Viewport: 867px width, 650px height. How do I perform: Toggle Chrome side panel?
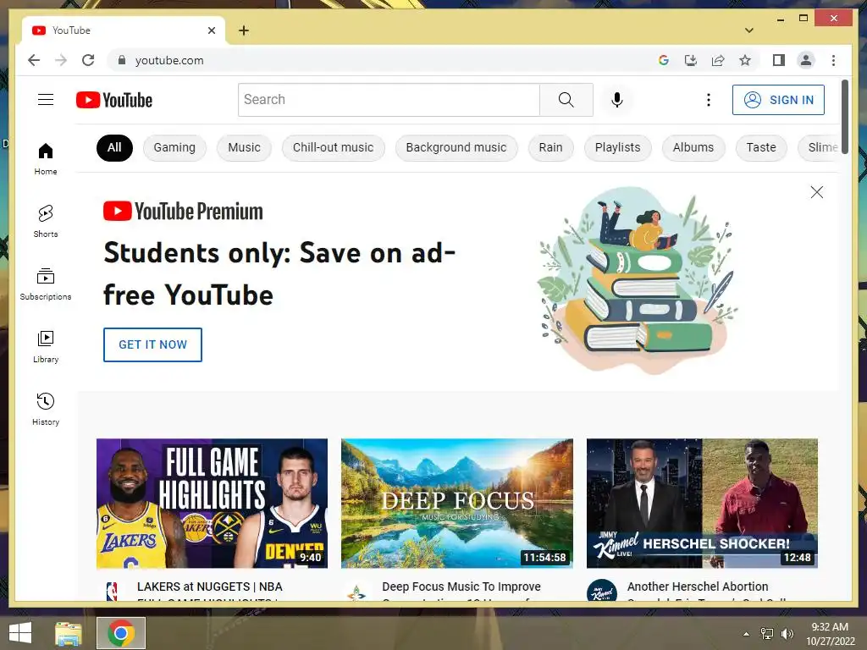coord(779,60)
